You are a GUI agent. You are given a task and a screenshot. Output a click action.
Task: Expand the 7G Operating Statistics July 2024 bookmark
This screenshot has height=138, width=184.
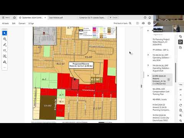click(148, 55)
